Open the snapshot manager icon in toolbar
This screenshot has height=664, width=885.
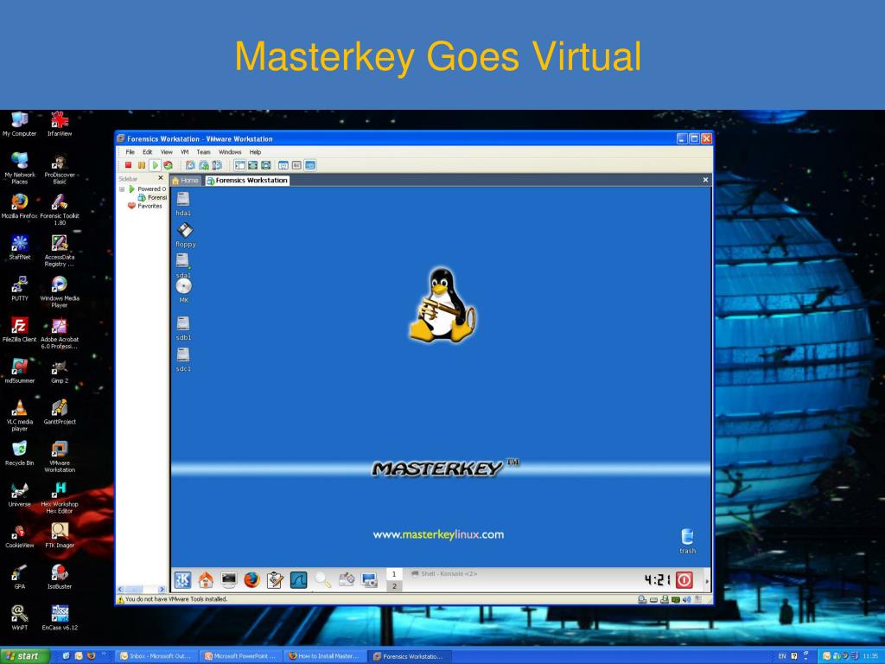tap(217, 165)
